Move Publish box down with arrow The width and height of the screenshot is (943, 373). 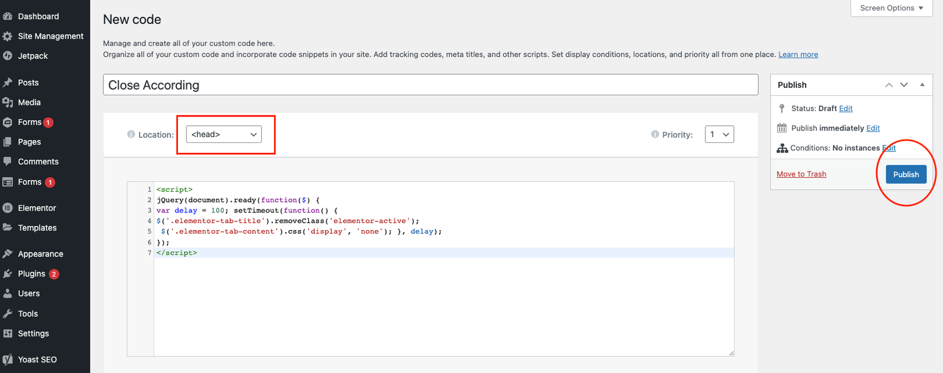pos(904,85)
